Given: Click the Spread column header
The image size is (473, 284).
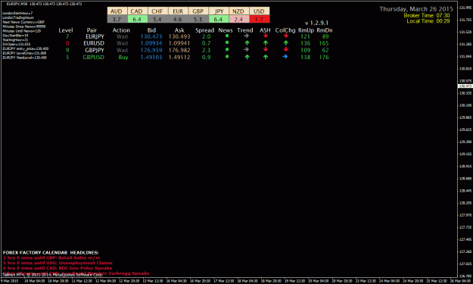Looking at the screenshot, I should pos(204,30).
